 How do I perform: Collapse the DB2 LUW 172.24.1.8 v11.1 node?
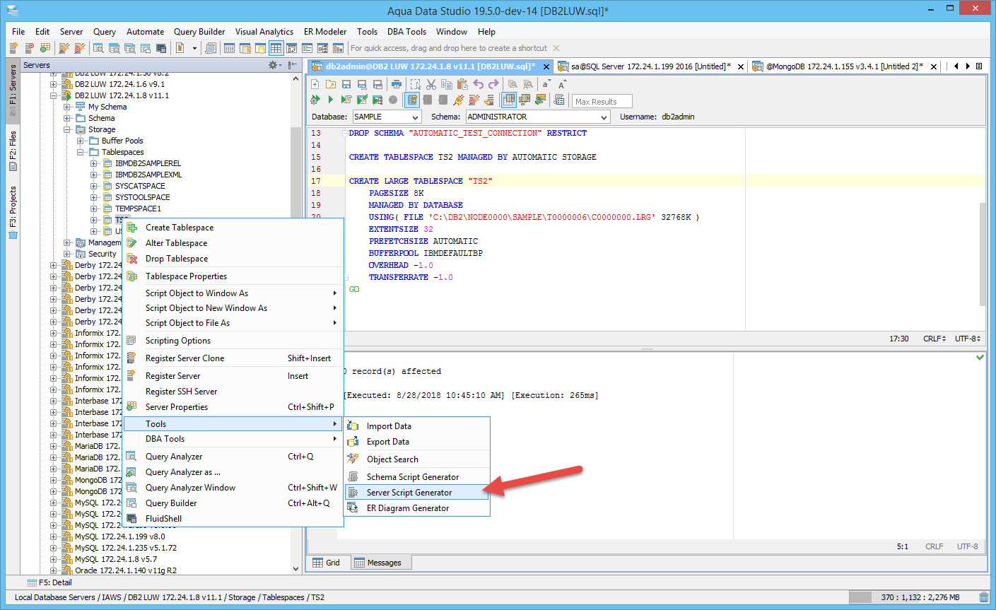pyautogui.click(x=54, y=95)
